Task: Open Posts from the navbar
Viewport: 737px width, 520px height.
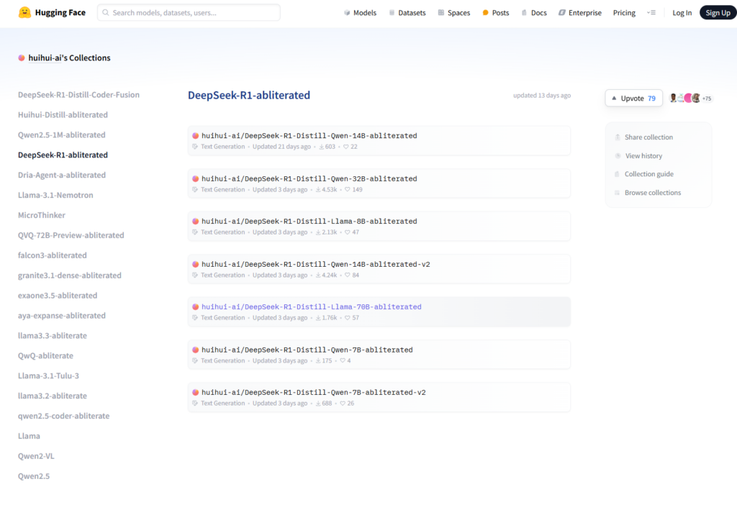Action: [496, 13]
